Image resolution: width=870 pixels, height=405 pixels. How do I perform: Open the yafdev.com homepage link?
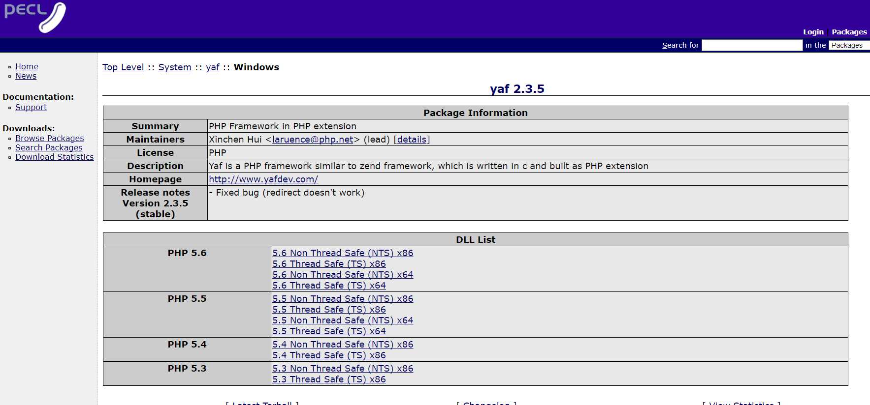coord(263,179)
